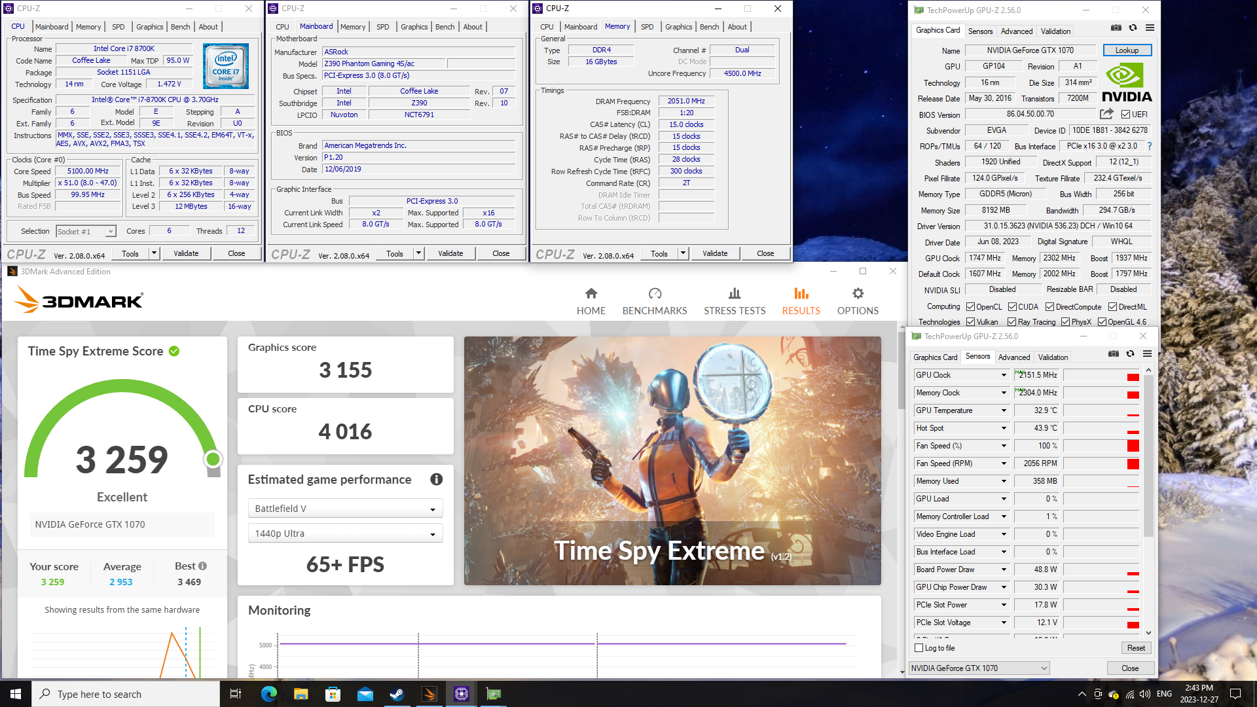The image size is (1257, 707).
Task: Click Bus Interface question mark help icon
Action: tap(1149, 146)
